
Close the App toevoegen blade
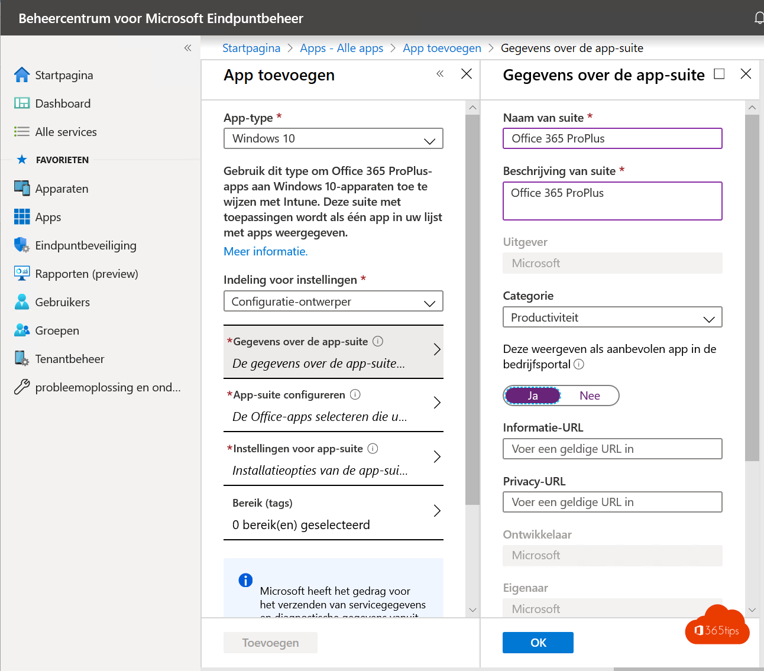coord(467,74)
